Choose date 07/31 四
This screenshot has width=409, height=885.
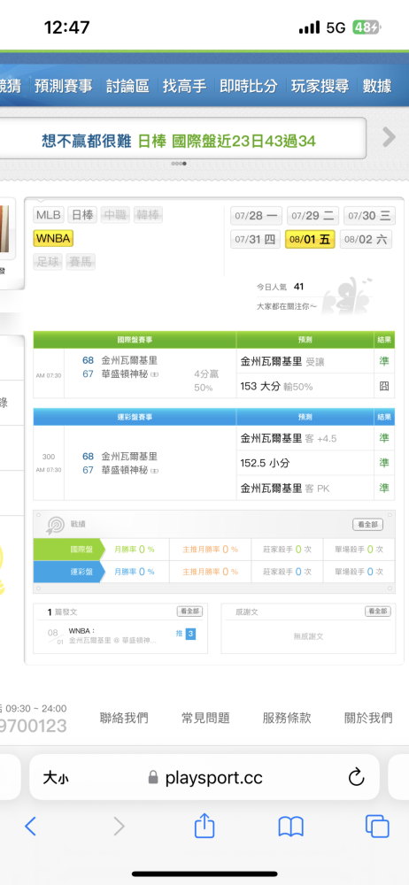coord(255,239)
